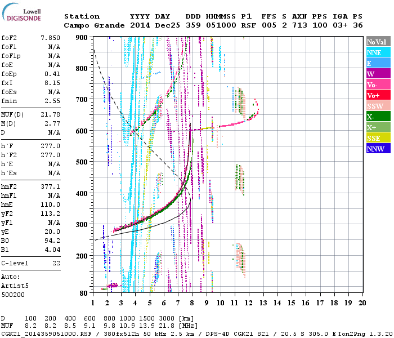This screenshot has height=338, width=394.
Task: Click the 900 km height axis label
Action: [x=82, y=38]
